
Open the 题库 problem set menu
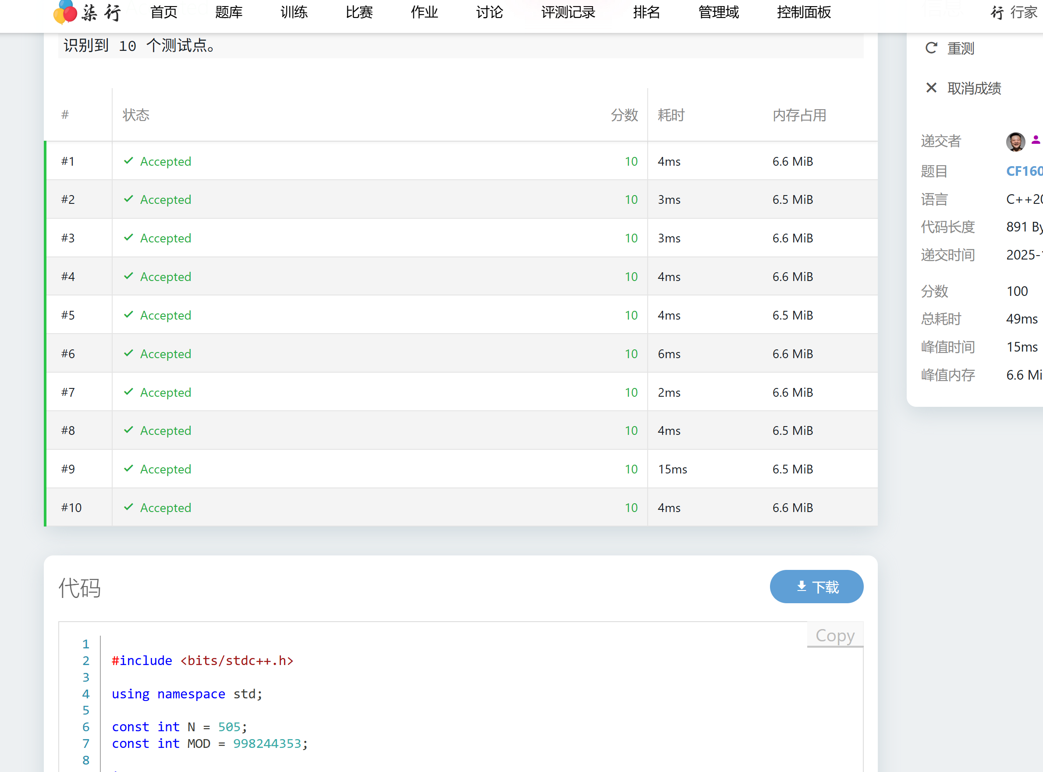click(229, 13)
